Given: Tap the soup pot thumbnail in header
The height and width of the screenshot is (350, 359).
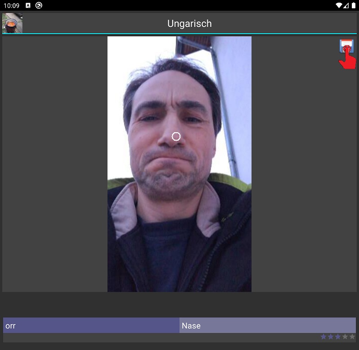Looking at the screenshot, I should point(13,23).
